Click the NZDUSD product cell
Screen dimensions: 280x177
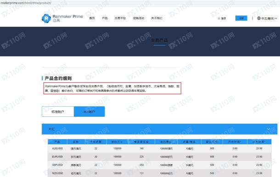click(57, 173)
